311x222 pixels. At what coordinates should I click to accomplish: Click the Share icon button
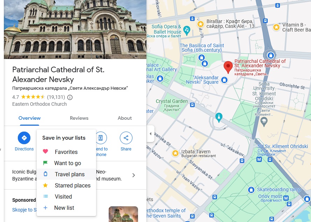(x=126, y=138)
